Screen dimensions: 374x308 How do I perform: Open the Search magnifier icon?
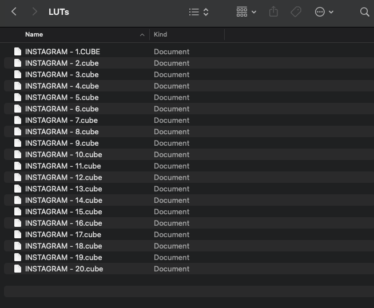[x=364, y=11]
